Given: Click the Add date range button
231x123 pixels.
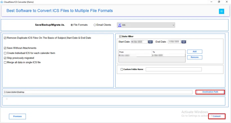Looking at the screenshot, I should point(195,52).
